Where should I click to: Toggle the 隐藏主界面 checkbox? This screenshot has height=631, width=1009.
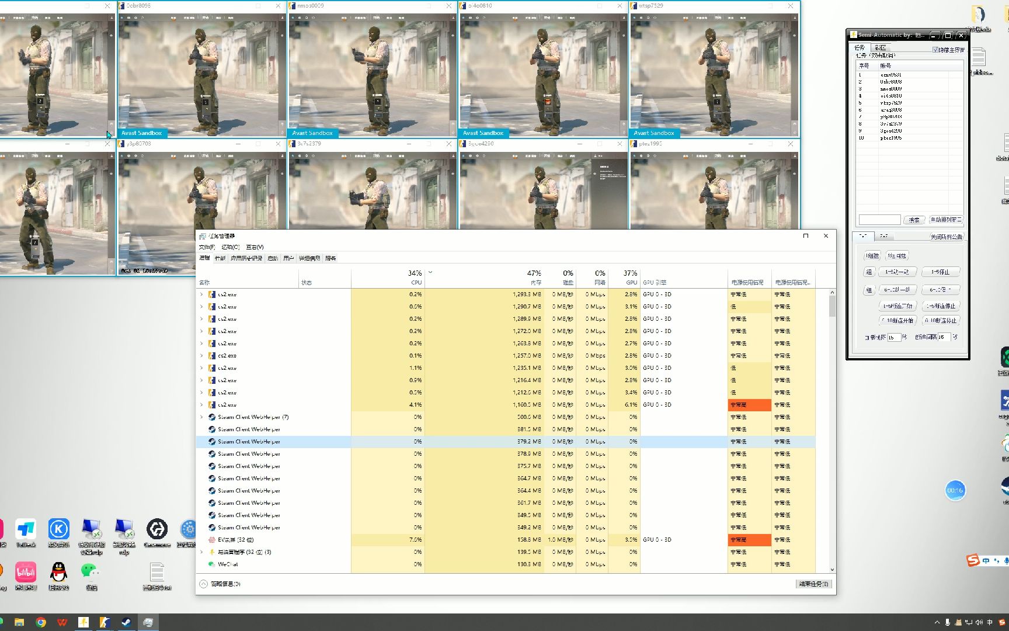coord(935,50)
